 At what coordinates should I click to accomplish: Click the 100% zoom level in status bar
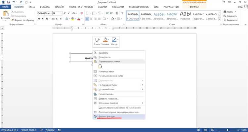[x=244, y=130]
